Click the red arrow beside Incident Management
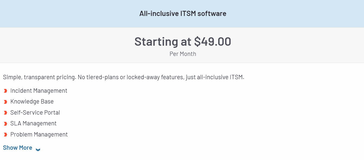Screen dimensions: 364x160 [x=5, y=91]
